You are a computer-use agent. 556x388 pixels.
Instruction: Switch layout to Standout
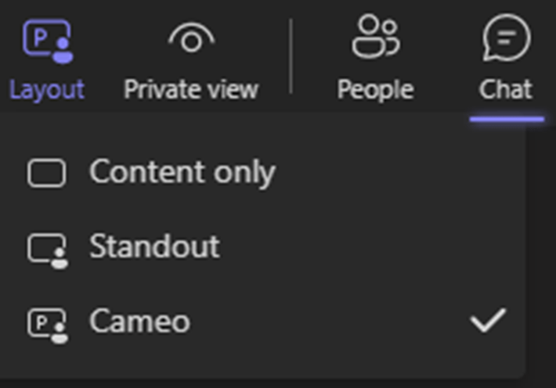tap(154, 247)
